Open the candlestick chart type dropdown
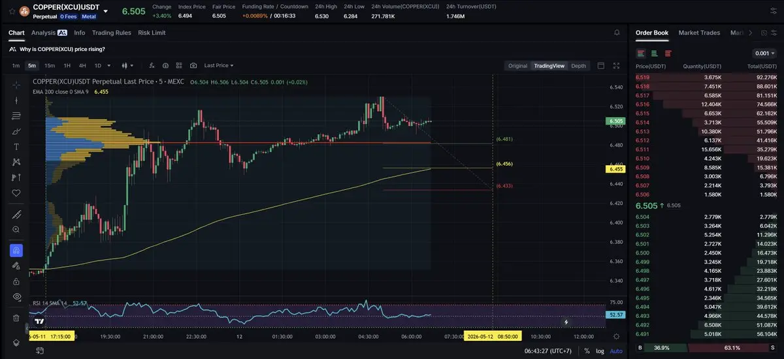Image resolution: width=784 pixels, height=359 pixels. pyautogui.click(x=127, y=65)
